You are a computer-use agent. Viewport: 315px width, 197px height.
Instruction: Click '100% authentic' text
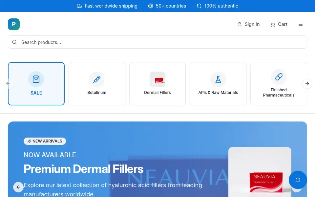click(x=221, y=6)
